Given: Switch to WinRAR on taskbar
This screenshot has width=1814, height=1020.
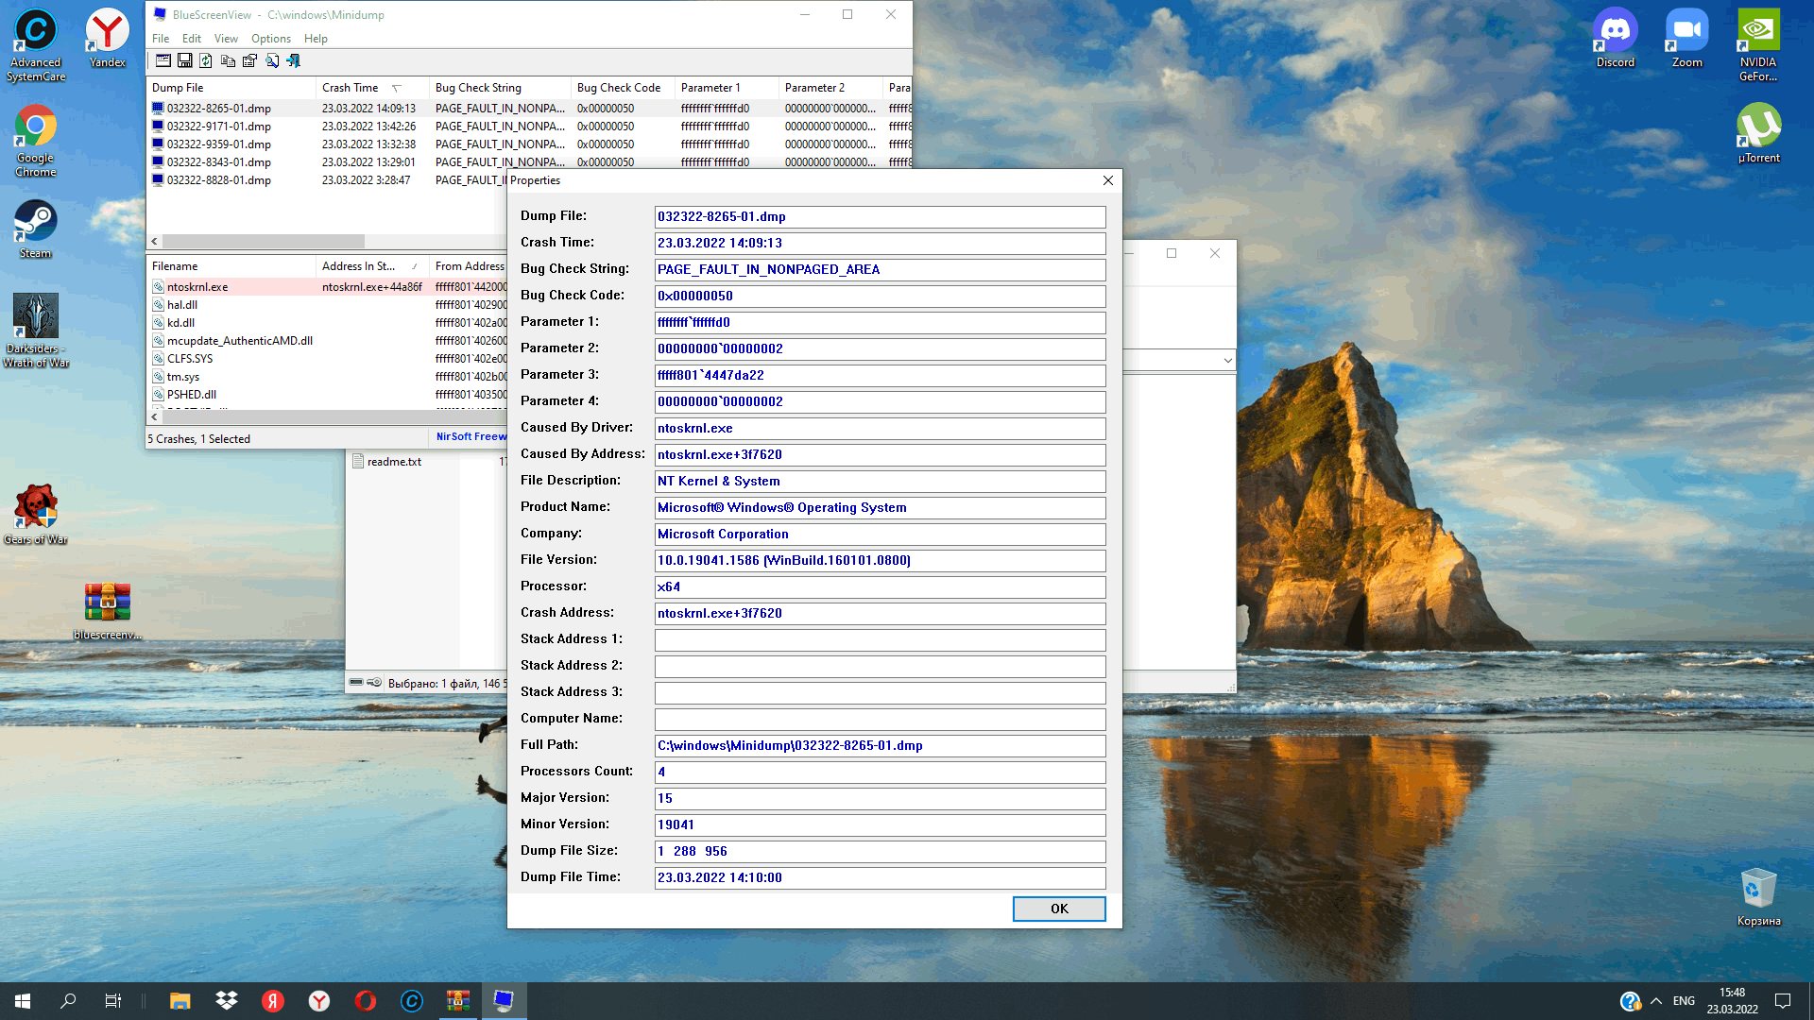Looking at the screenshot, I should 458,1001.
